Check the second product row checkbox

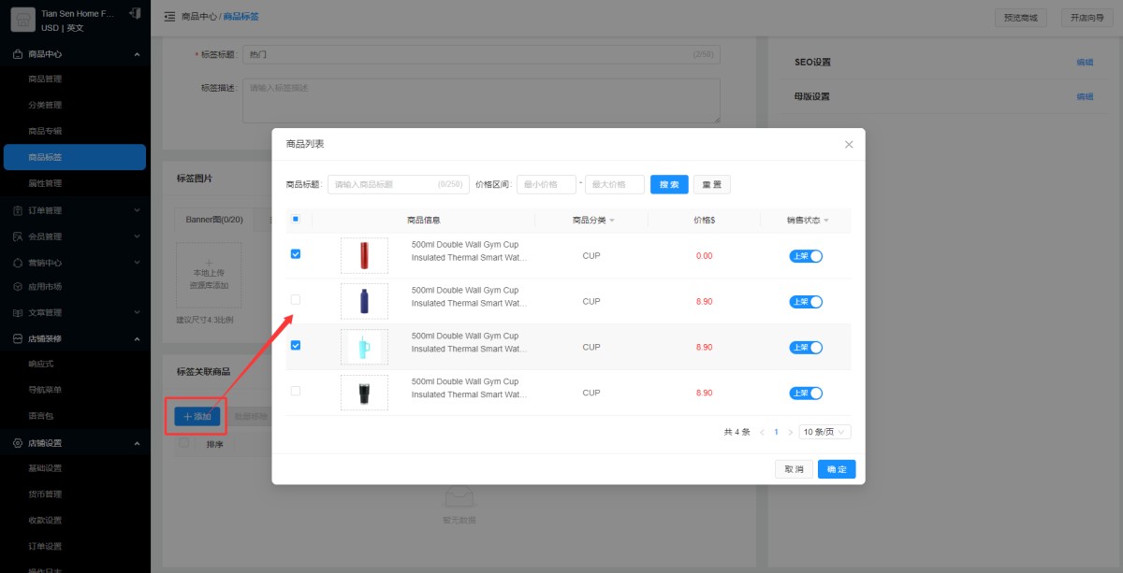(x=296, y=300)
